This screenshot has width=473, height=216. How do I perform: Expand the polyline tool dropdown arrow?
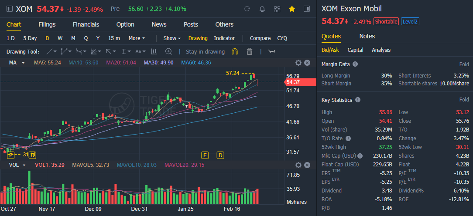pyautogui.click(x=70, y=51)
